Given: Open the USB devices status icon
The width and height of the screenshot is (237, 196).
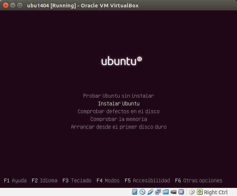Looking at the screenshot, I should (x=150, y=192).
